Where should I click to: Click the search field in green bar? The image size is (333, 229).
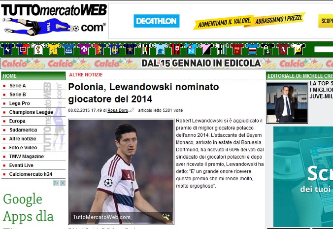point(324,49)
